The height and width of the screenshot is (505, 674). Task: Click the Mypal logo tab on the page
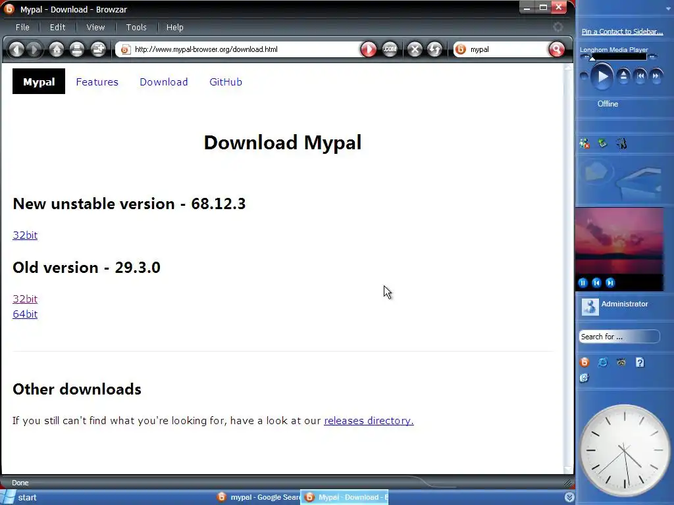[x=39, y=82]
